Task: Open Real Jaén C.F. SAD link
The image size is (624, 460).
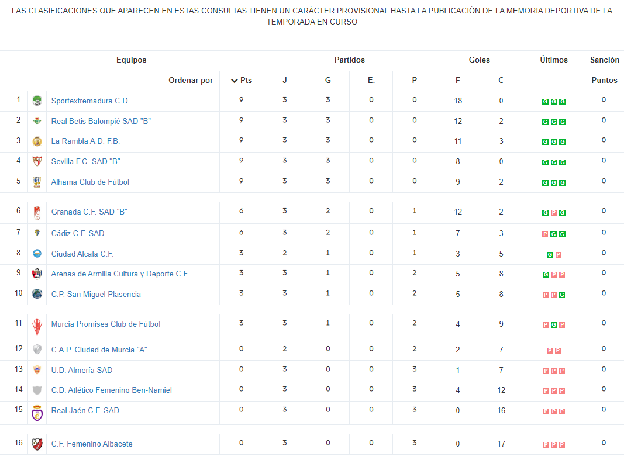Action: click(x=85, y=411)
